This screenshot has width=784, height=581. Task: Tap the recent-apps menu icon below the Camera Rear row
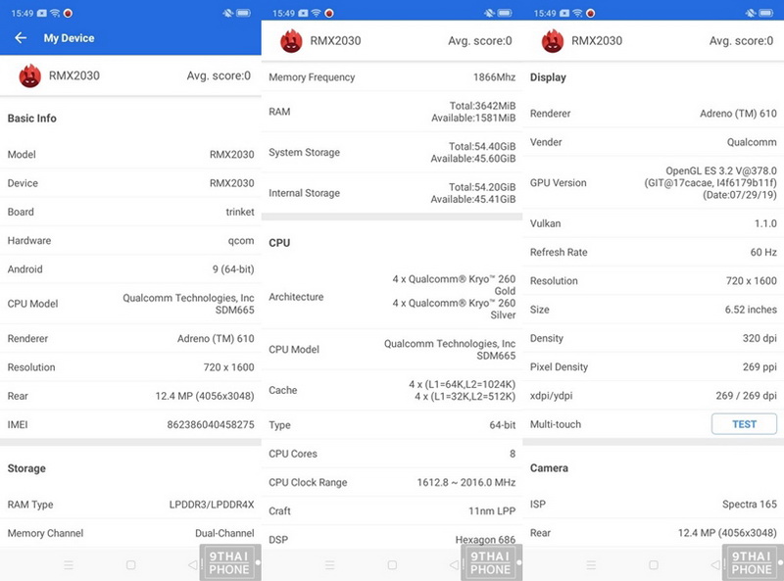click(591, 565)
